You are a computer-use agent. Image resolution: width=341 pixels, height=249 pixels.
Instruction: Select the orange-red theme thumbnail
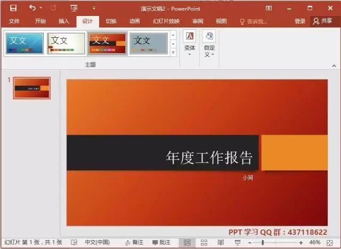(x=107, y=44)
